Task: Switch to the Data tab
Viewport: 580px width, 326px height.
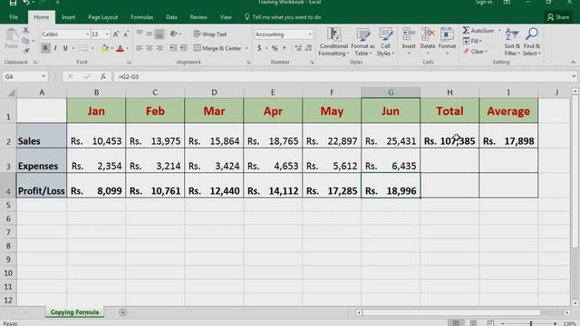Action: 171,17
